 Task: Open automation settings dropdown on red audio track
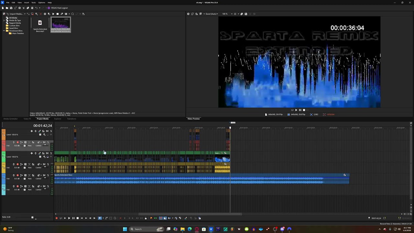pyautogui.click(x=39, y=142)
